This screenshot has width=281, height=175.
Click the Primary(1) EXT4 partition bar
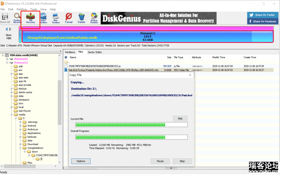pos(148,37)
